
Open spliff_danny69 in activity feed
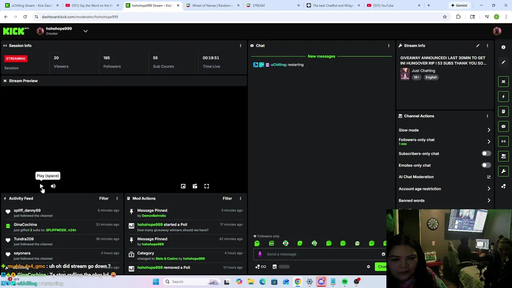pyautogui.click(x=27, y=210)
